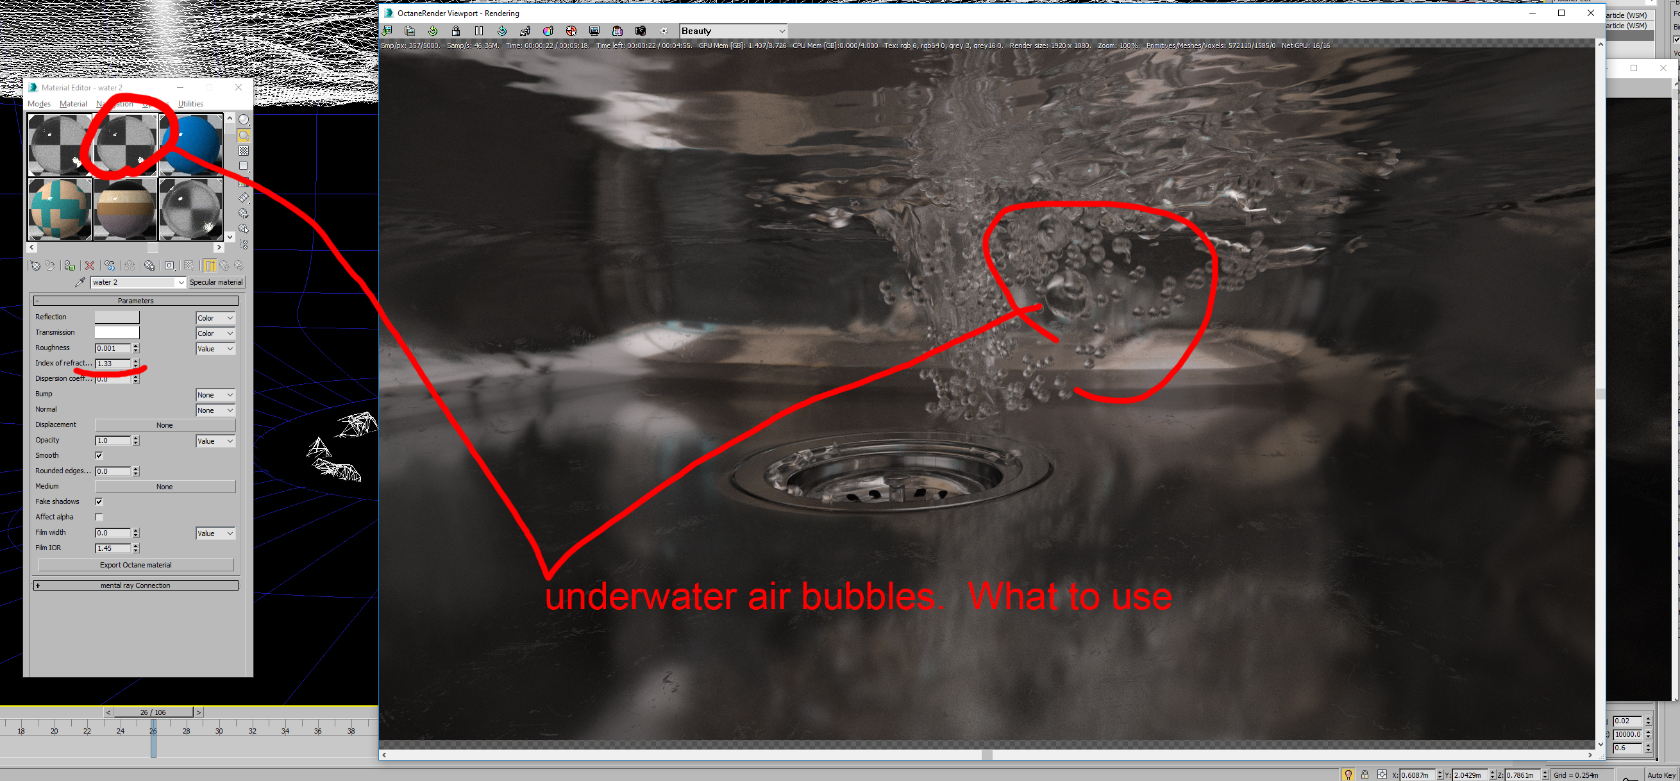Pick material from object with eyedropper
Viewport: 1680px width, 781px height.
pos(80,282)
